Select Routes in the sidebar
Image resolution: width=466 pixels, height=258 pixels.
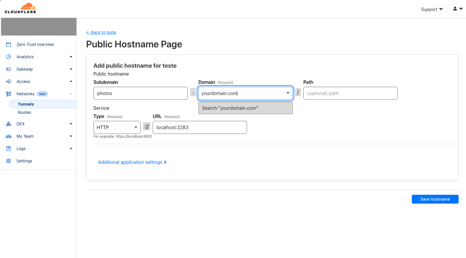pyautogui.click(x=24, y=112)
